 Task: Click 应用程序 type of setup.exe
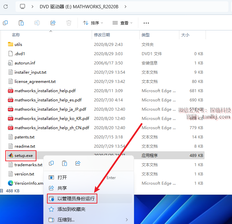[x=150, y=156]
